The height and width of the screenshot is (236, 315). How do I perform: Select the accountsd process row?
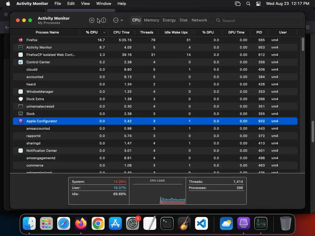coord(155,77)
